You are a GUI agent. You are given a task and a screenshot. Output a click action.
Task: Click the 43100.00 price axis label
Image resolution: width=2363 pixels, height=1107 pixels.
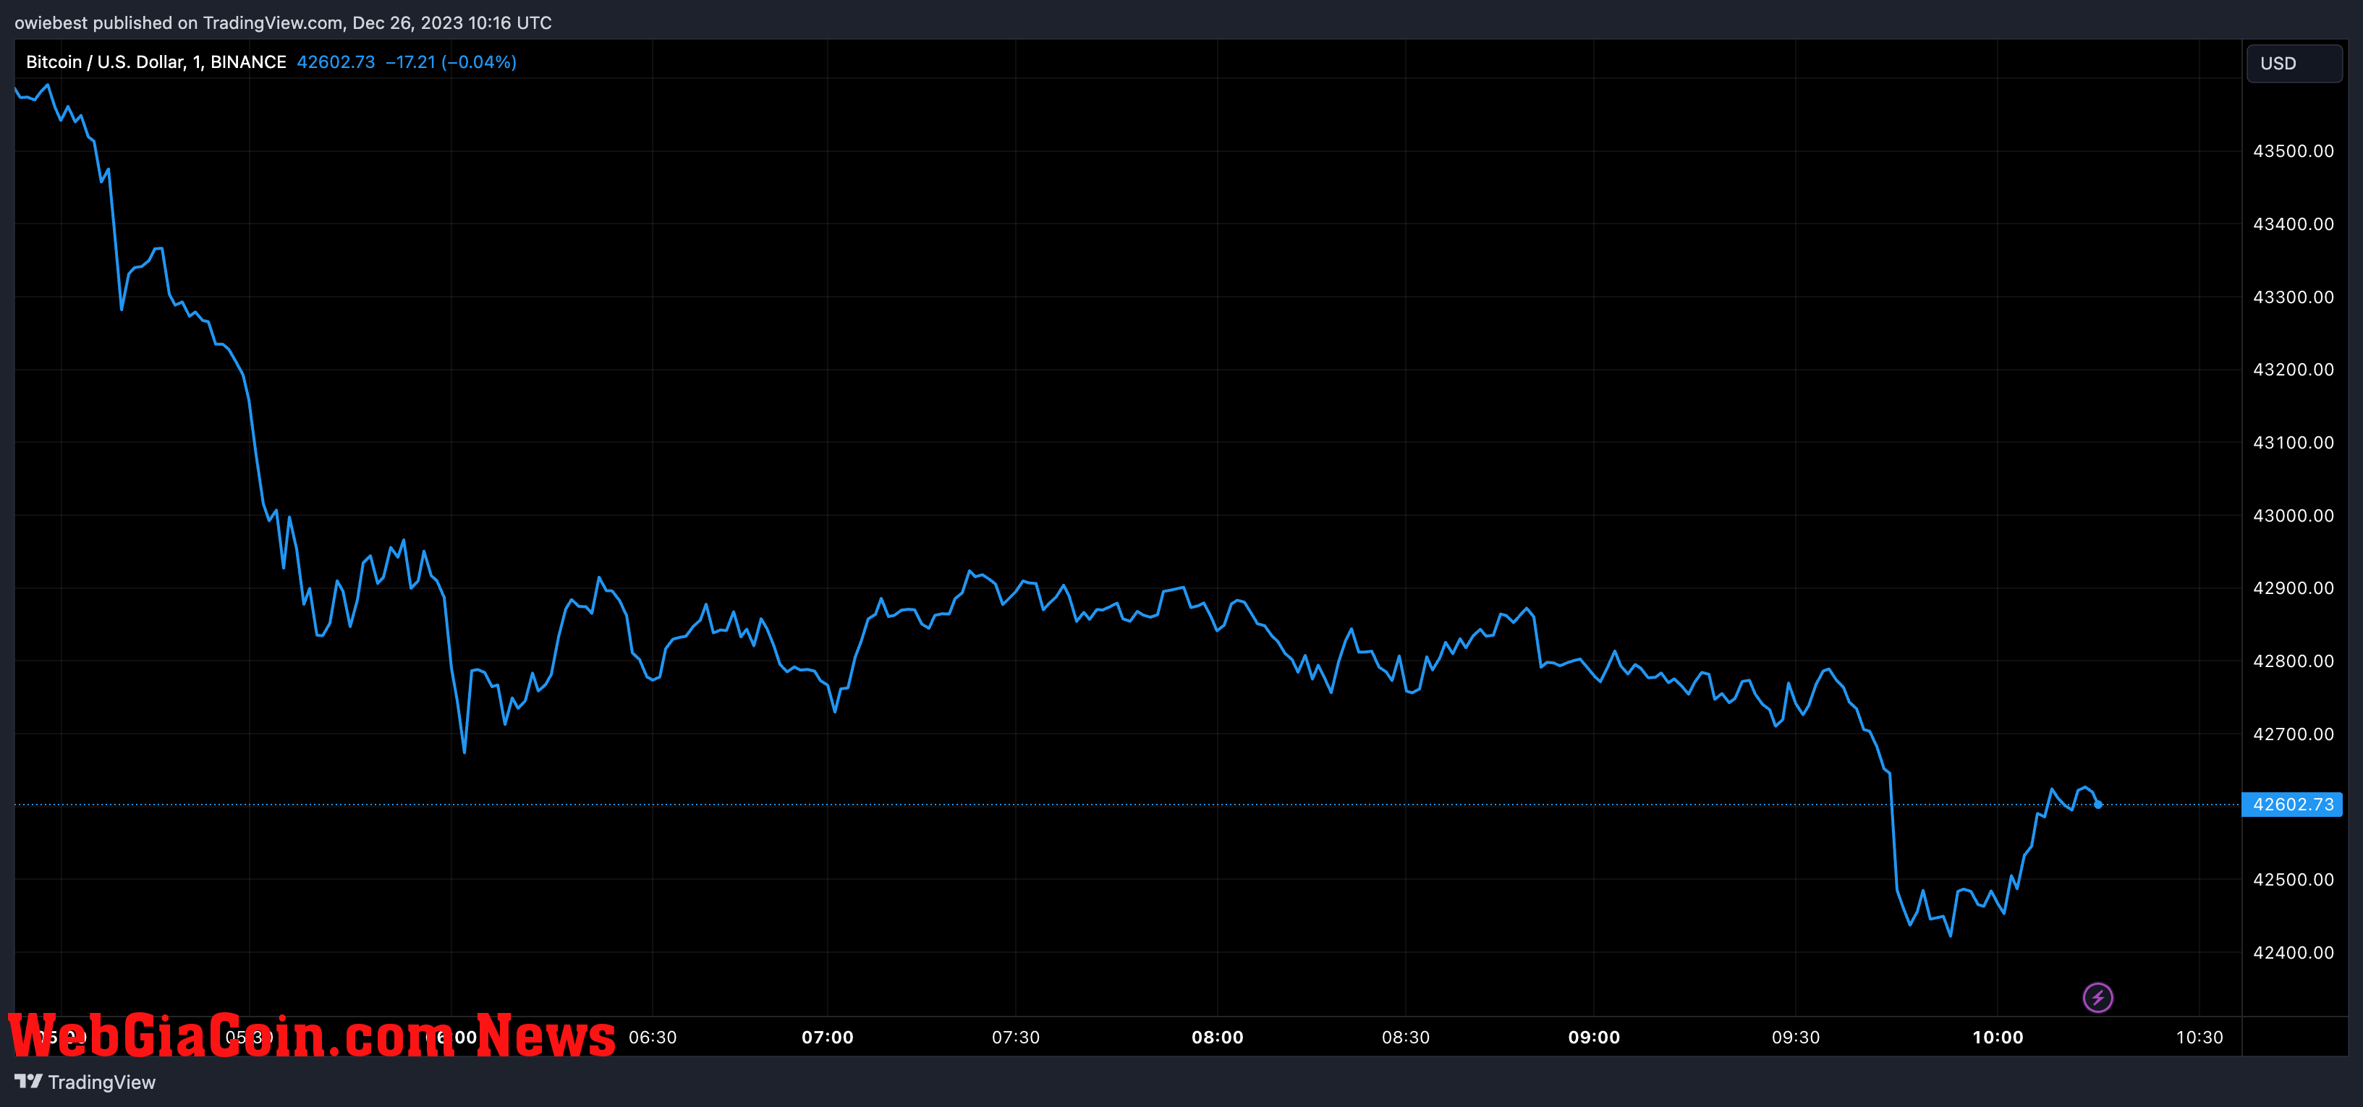2294,443
